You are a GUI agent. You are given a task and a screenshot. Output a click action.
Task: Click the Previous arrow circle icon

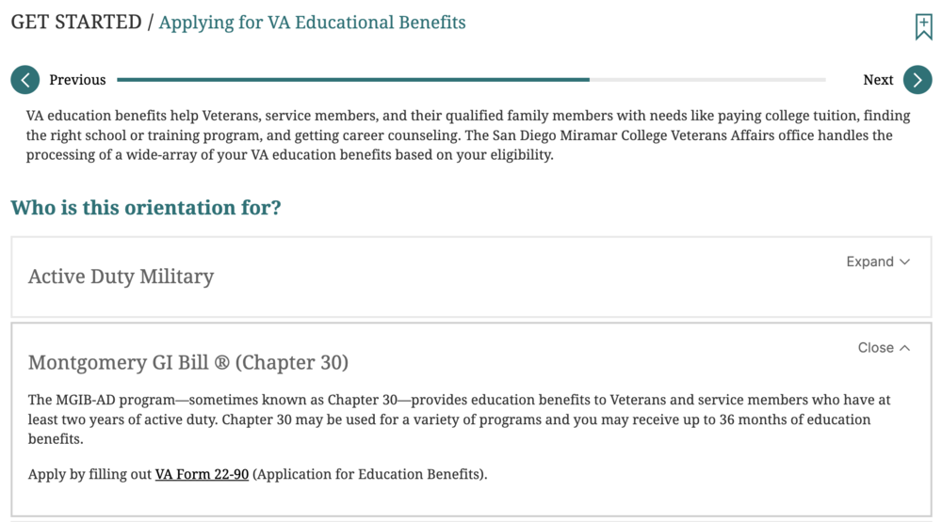click(24, 80)
